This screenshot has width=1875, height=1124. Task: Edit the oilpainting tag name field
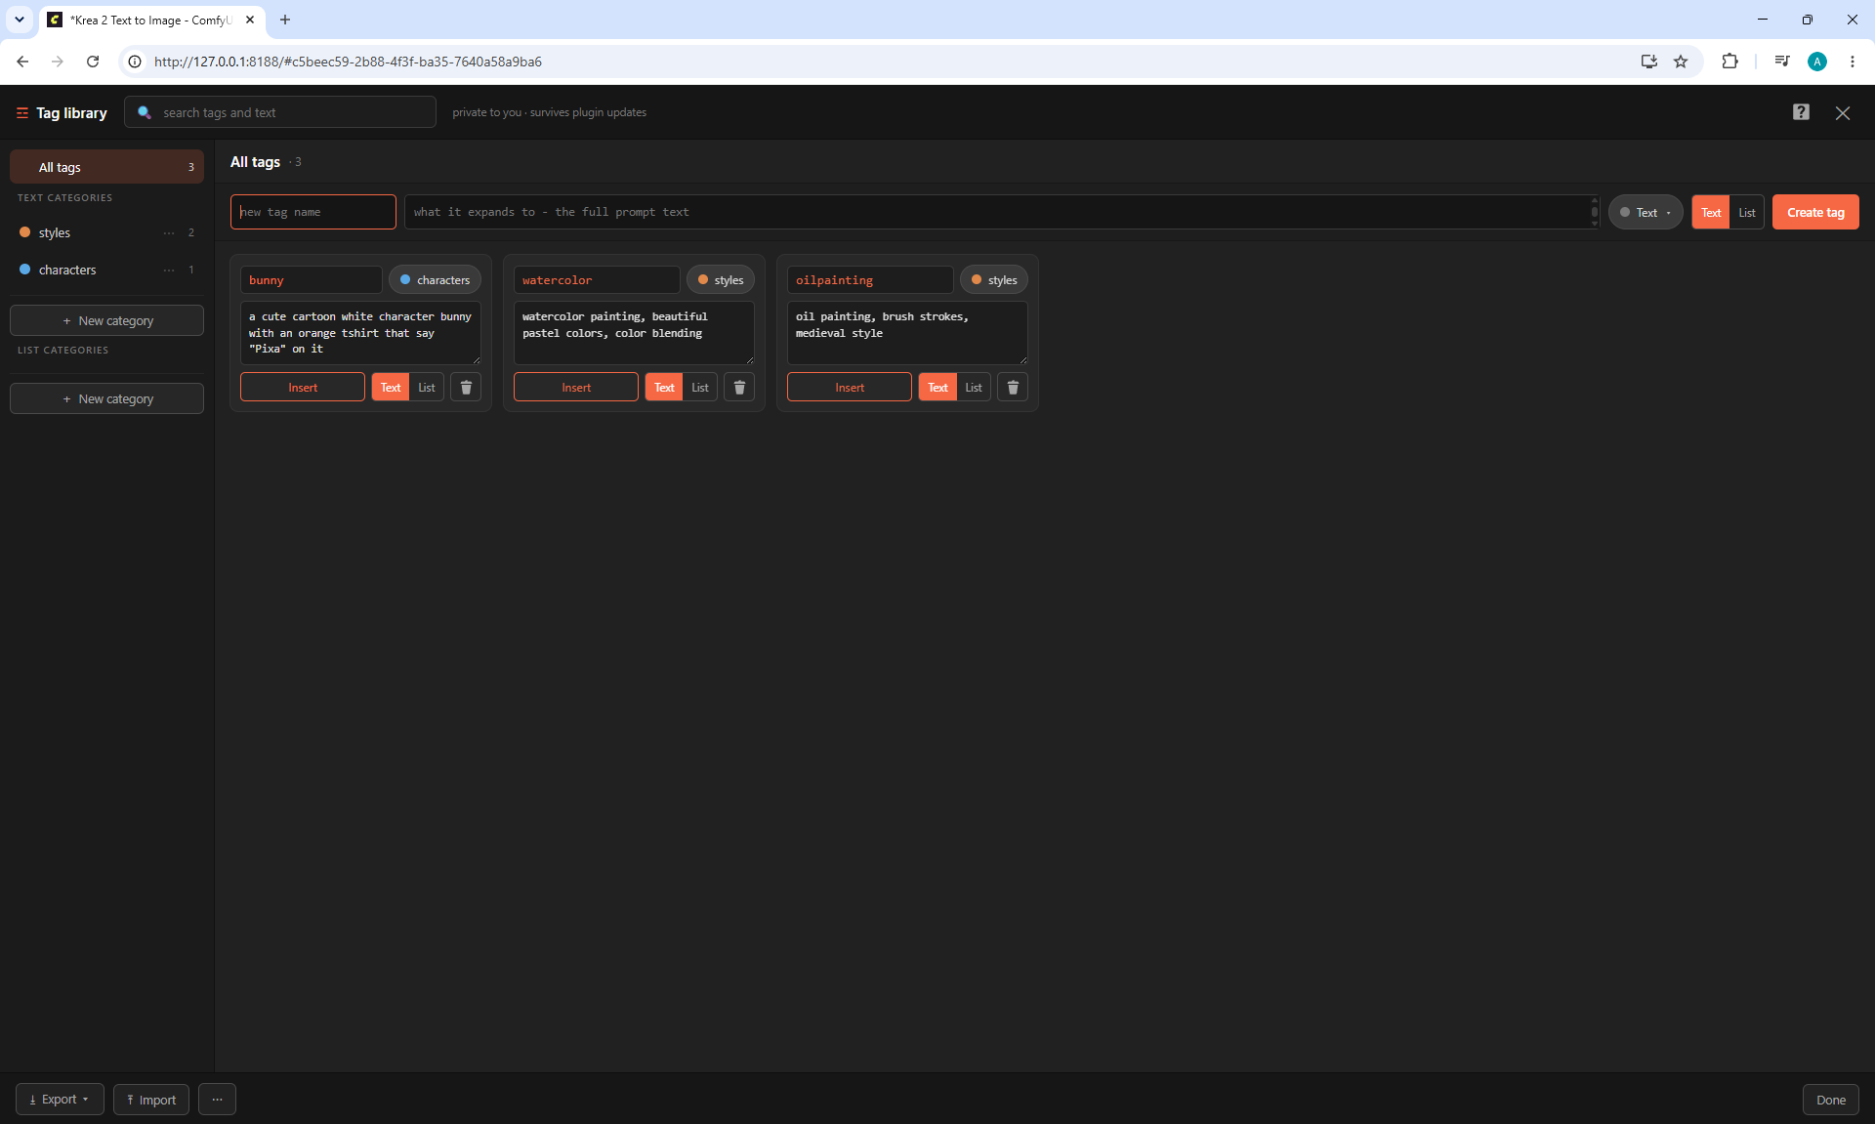870,280
